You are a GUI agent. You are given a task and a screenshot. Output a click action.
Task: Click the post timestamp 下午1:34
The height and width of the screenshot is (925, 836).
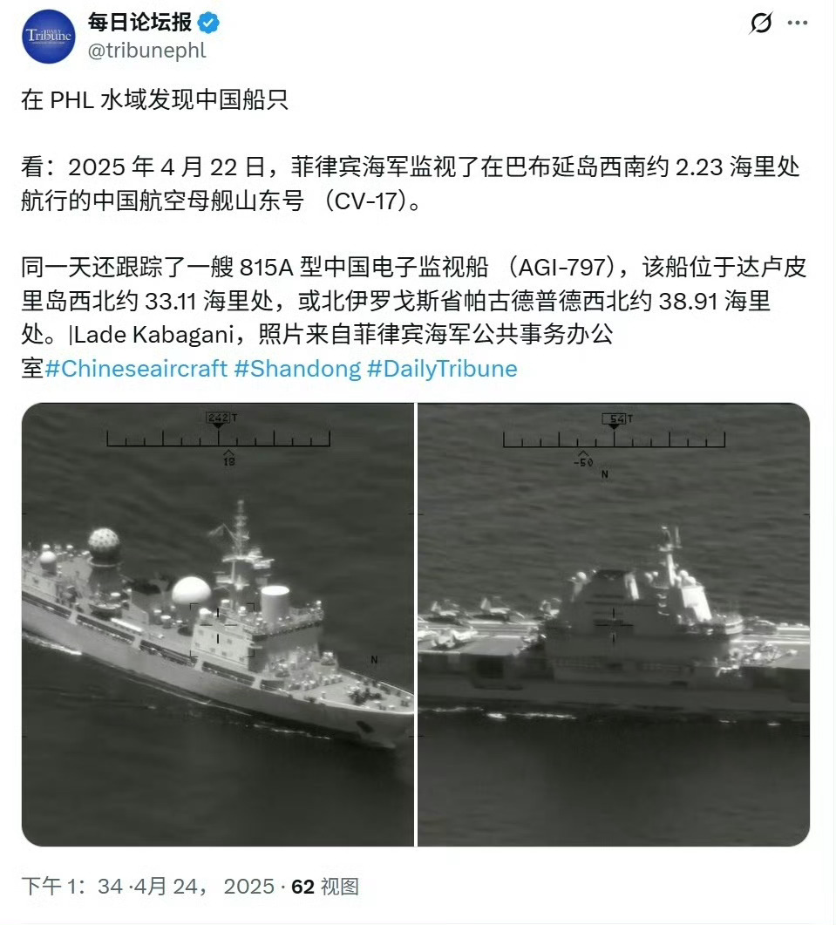coord(72,886)
